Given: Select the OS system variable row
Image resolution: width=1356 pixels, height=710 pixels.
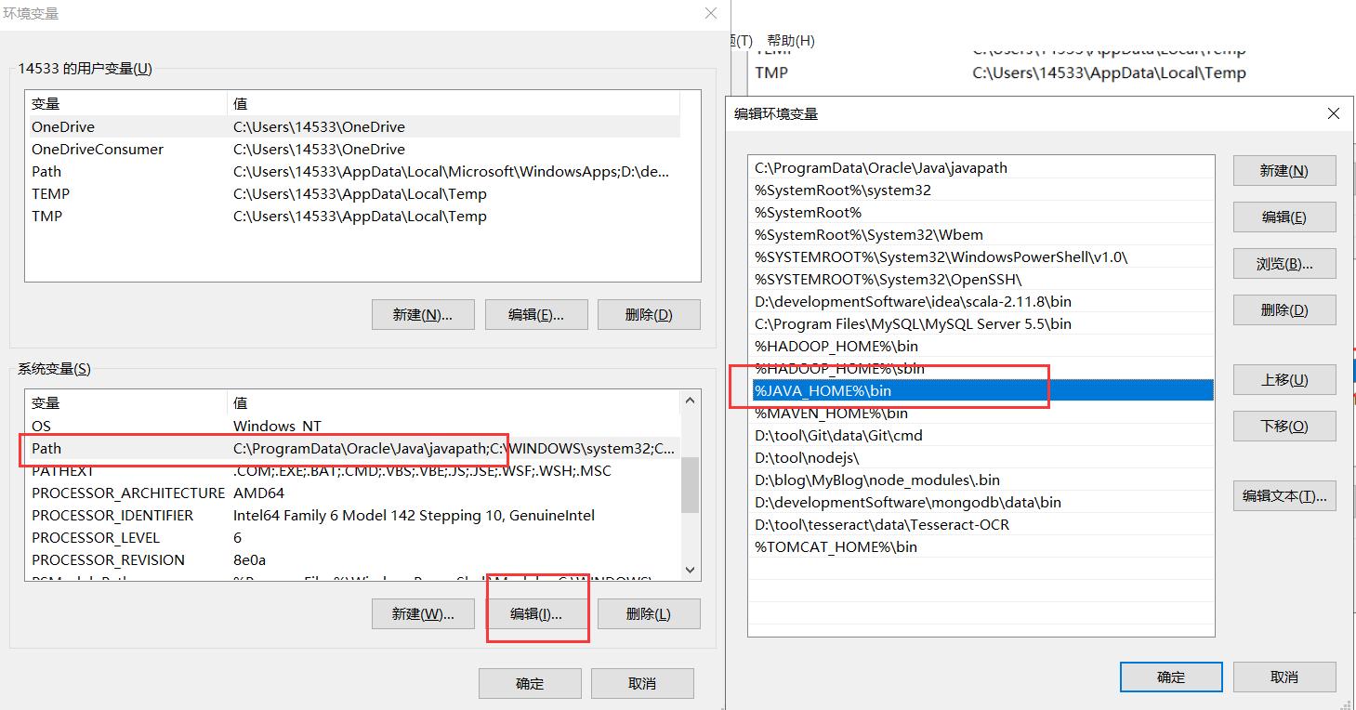Looking at the screenshot, I should pyautogui.click(x=353, y=427).
